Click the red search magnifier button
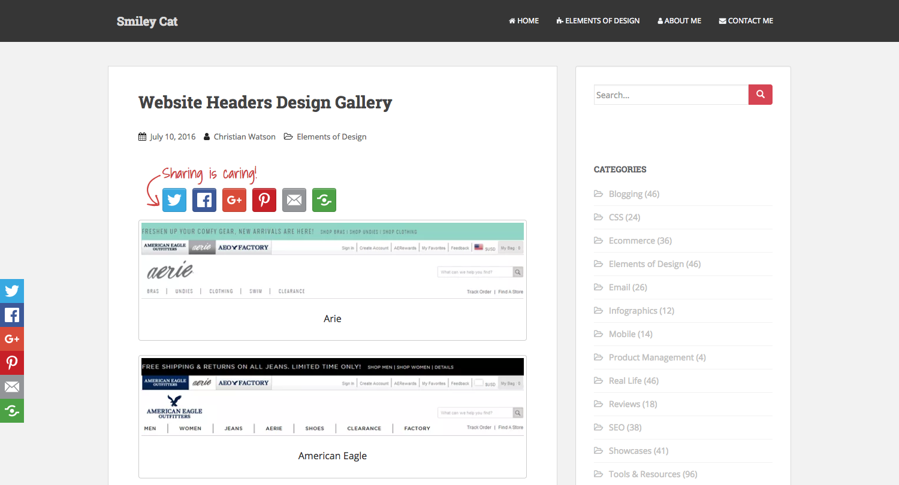Screen dimensions: 899x485 pos(761,95)
